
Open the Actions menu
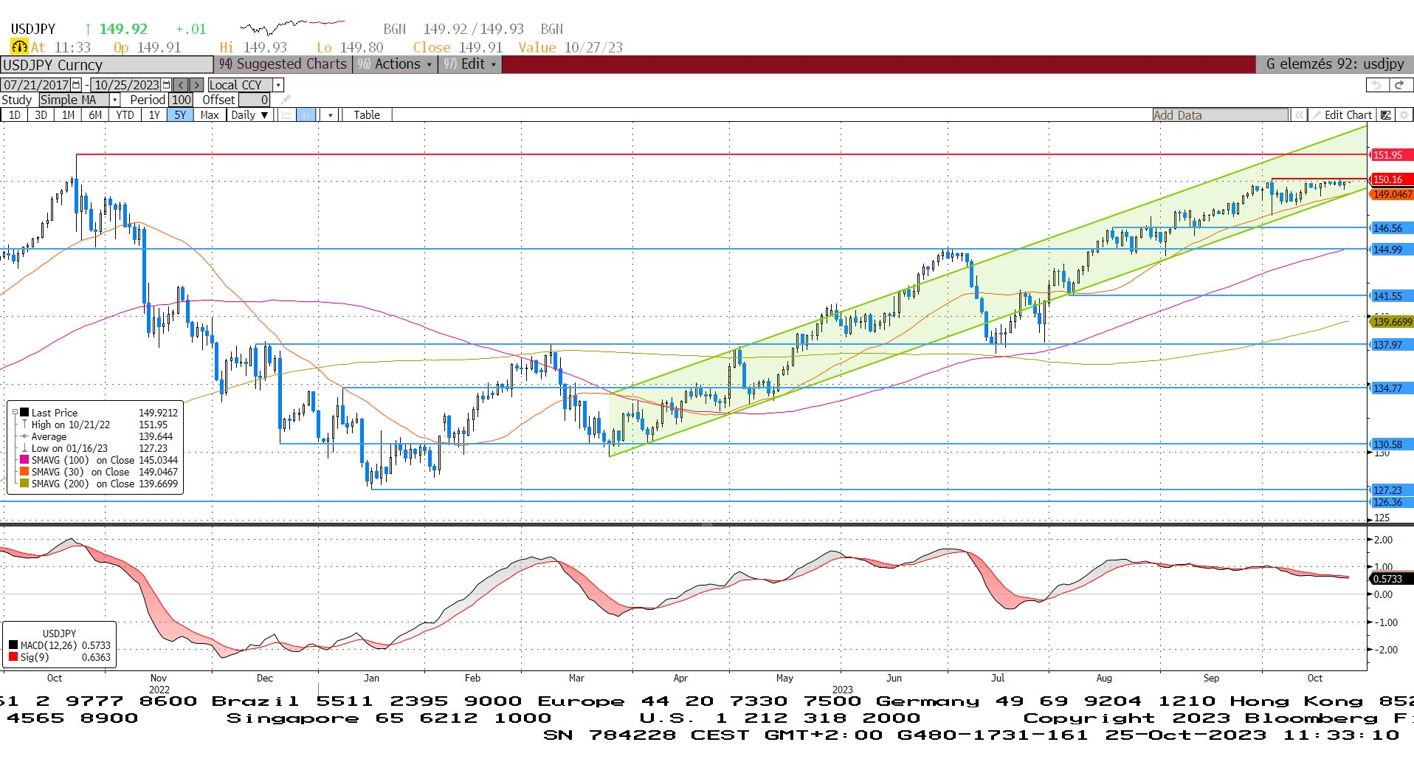(396, 64)
